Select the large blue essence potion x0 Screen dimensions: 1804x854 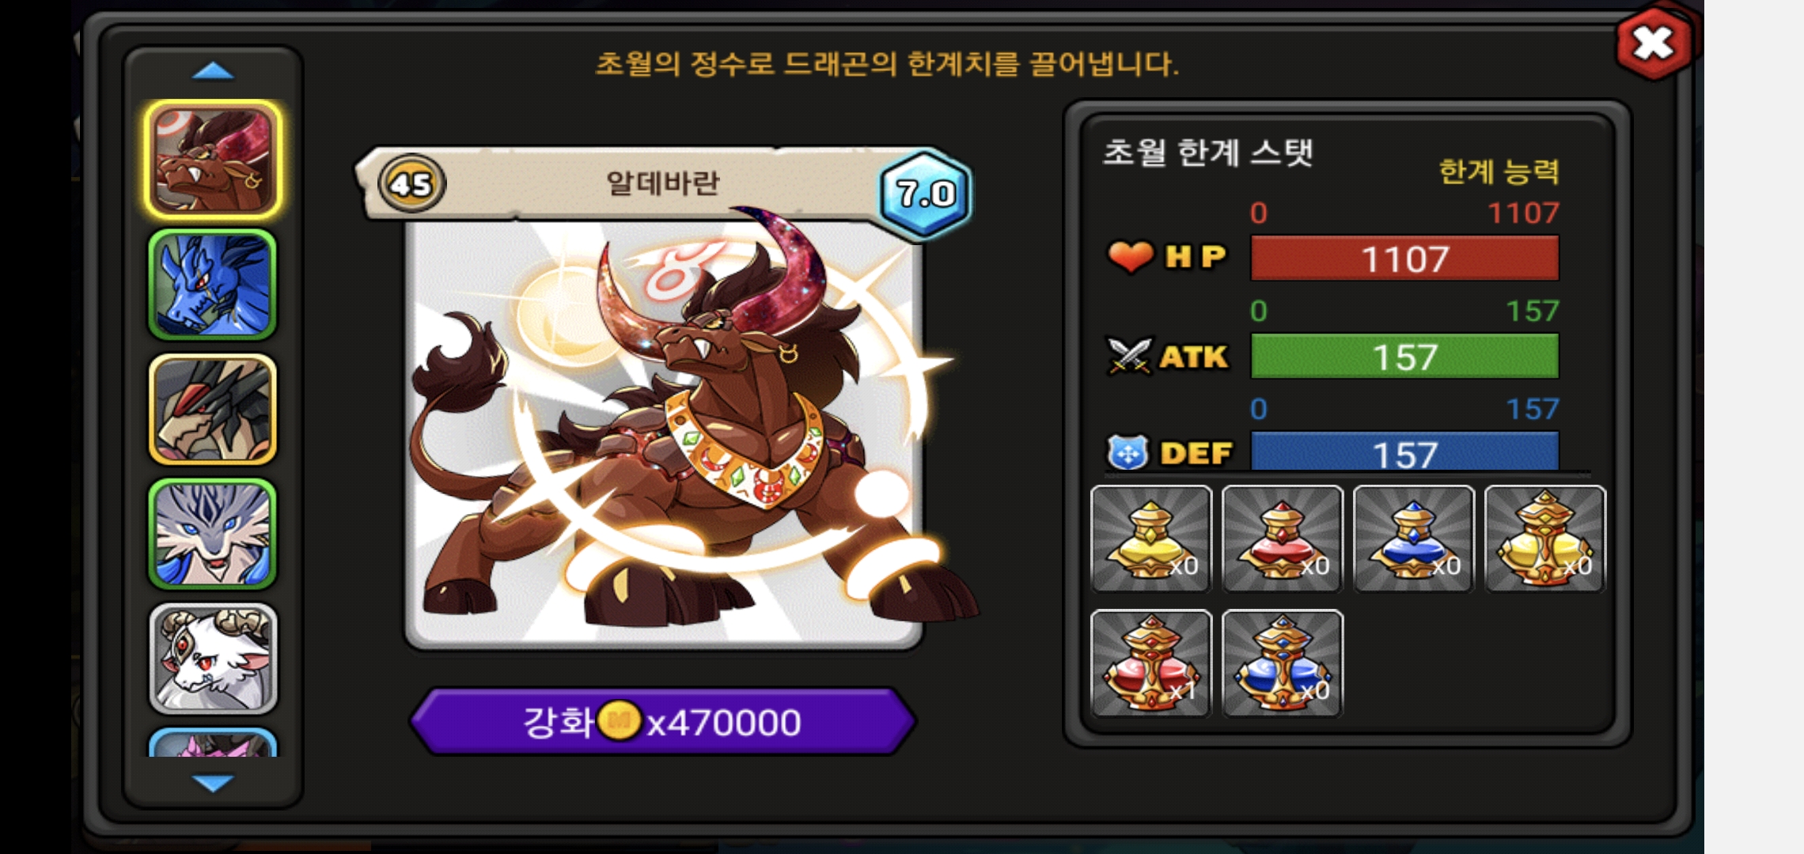(x=1283, y=663)
